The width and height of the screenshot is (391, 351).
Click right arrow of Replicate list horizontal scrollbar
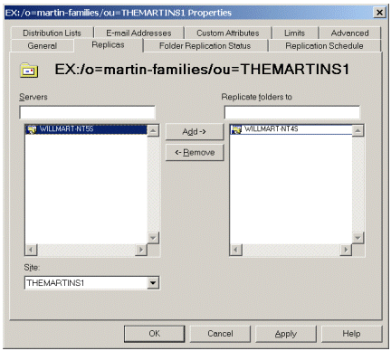[x=346, y=250]
